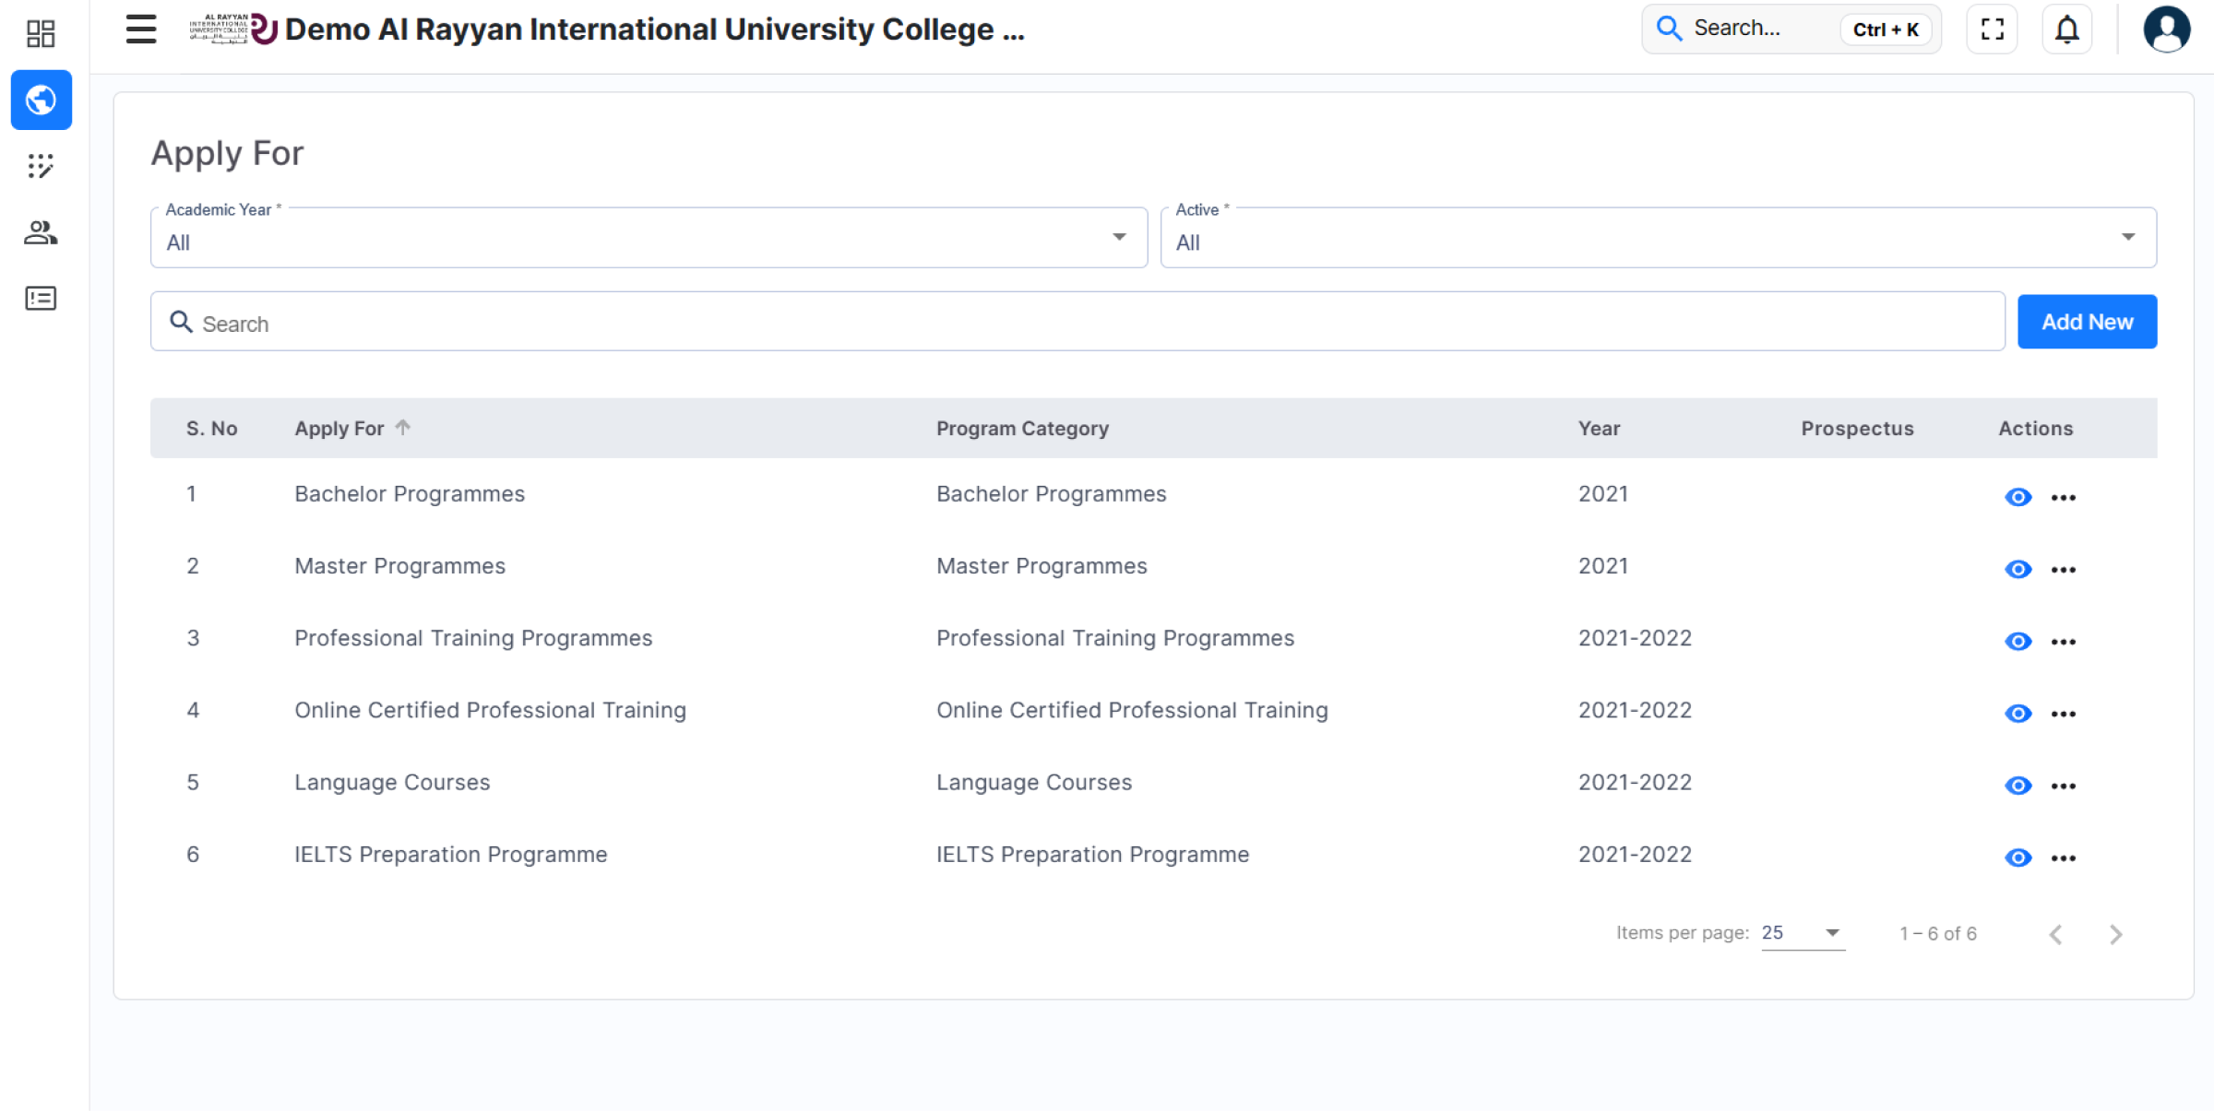
Task: Expand the Academic Year dropdown
Action: pyautogui.click(x=649, y=238)
